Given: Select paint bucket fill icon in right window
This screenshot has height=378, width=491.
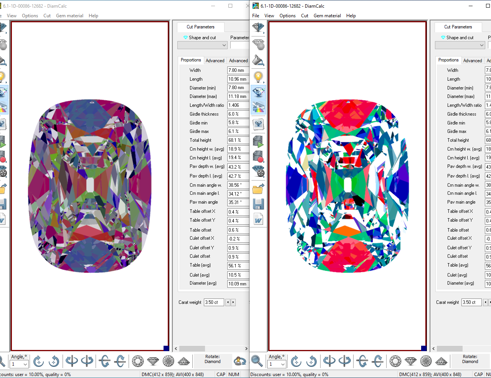Looking at the screenshot, I should (258, 60).
